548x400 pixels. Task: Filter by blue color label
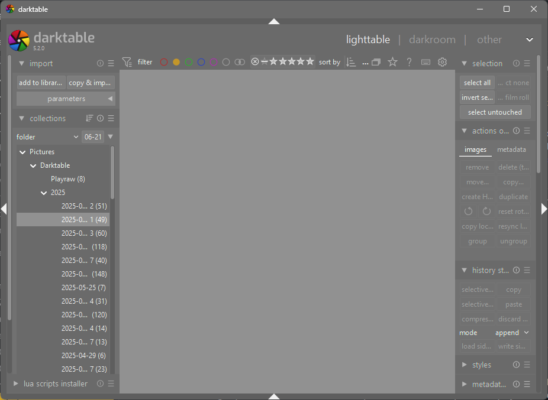coord(201,62)
